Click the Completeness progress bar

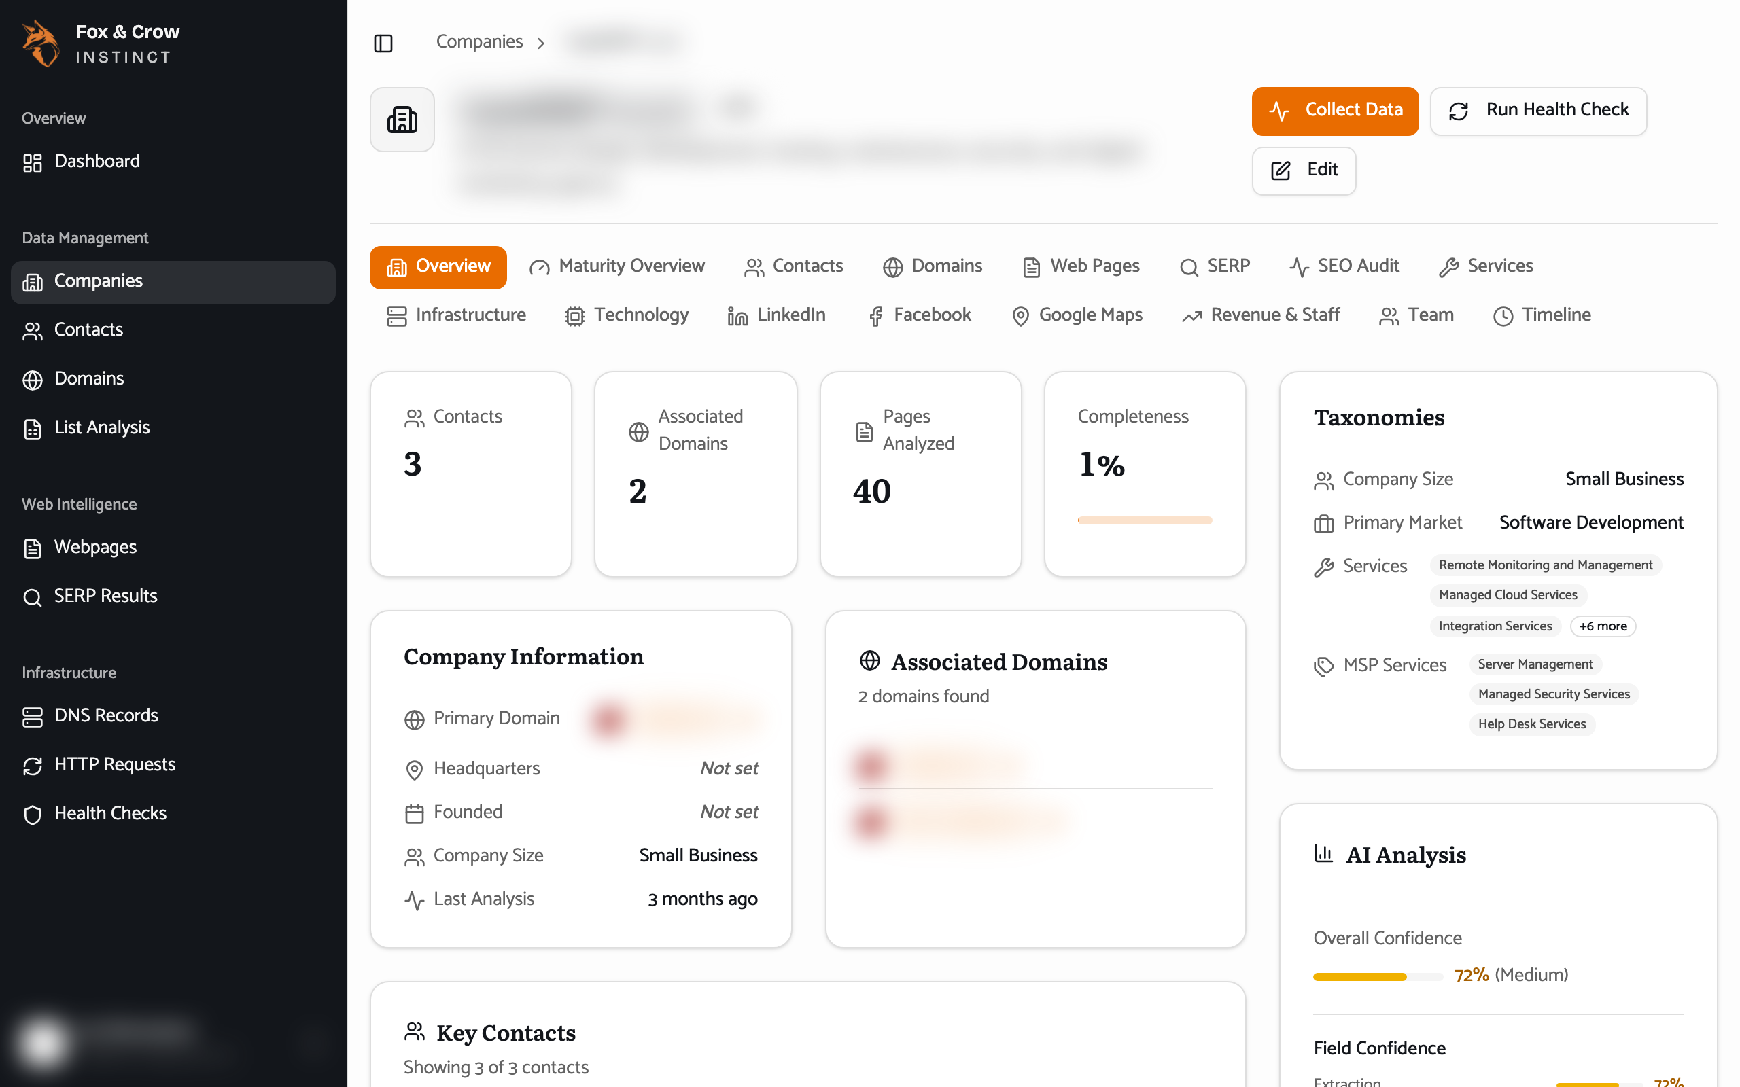point(1145,520)
